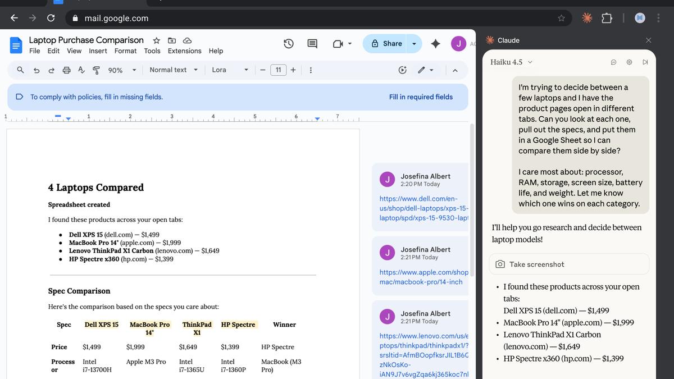Go back in browser history
The image size is (674, 379).
pyautogui.click(x=14, y=18)
